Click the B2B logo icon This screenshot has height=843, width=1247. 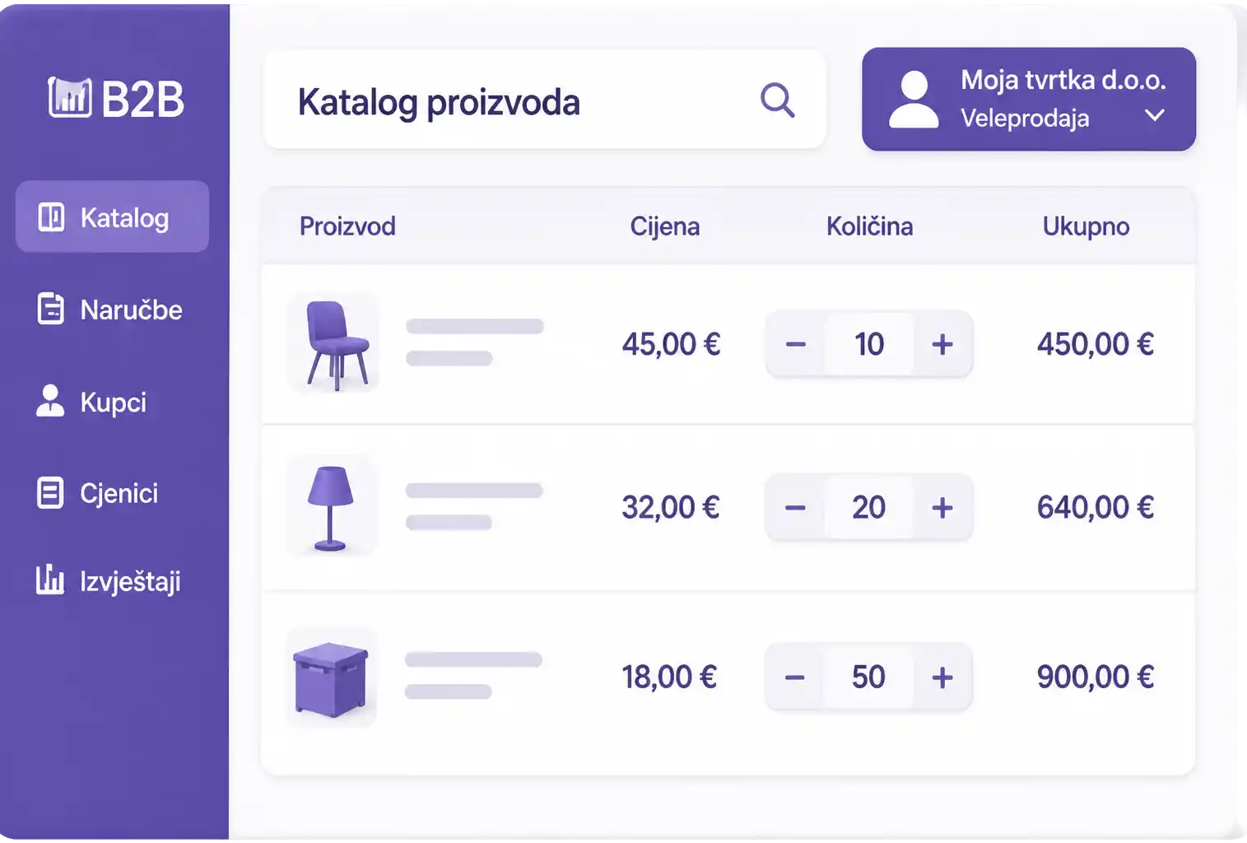(69, 98)
